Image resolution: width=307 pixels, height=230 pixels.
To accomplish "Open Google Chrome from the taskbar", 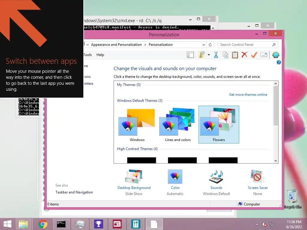I will 43,224.
